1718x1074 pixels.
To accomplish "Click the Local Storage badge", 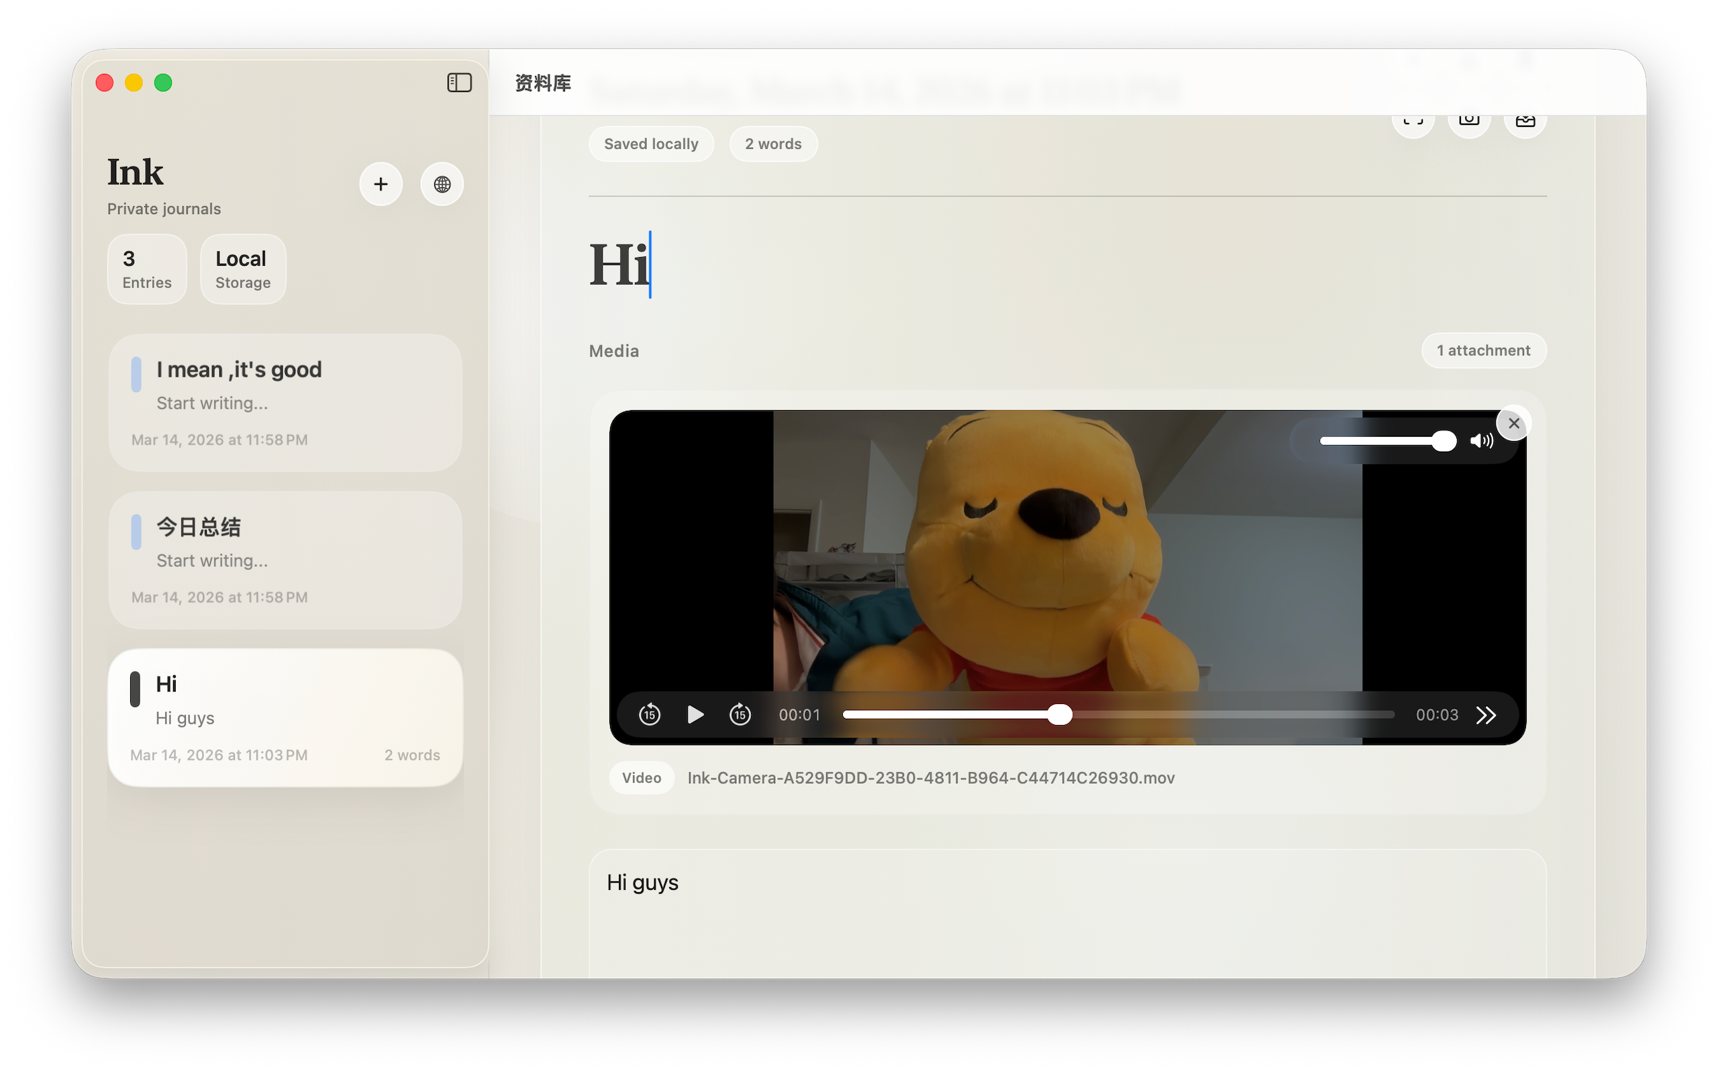I will 243,269.
